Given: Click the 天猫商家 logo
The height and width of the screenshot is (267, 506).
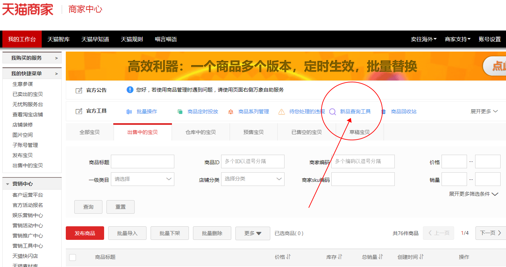Looking at the screenshot, I should pos(28,9).
